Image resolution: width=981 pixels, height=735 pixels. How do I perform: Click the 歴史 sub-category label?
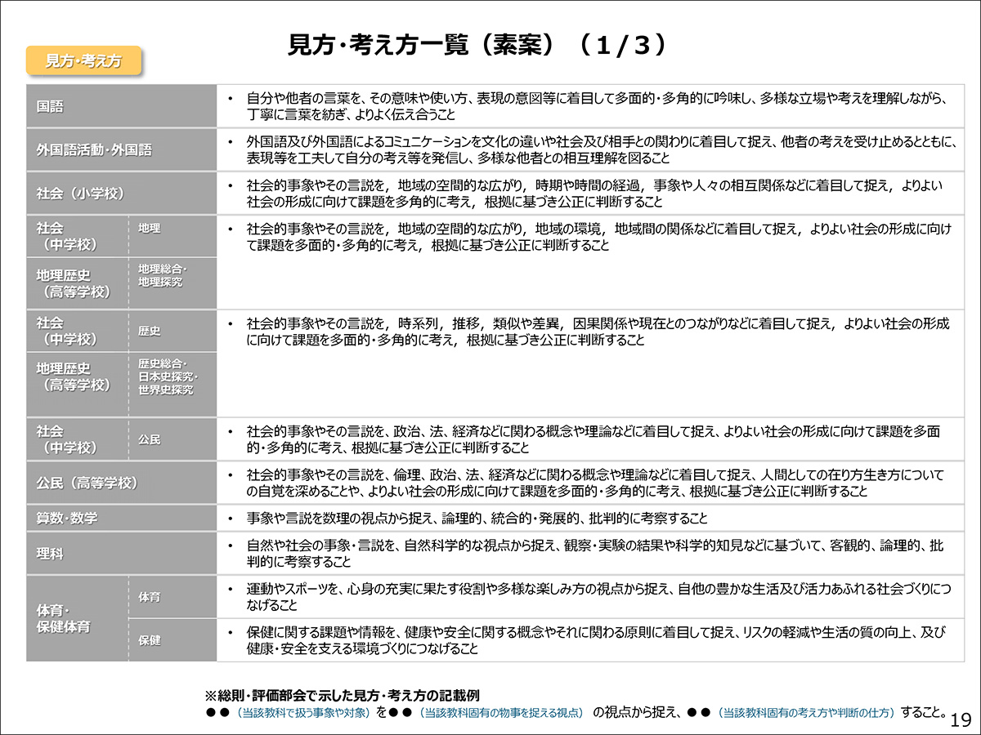172,331
